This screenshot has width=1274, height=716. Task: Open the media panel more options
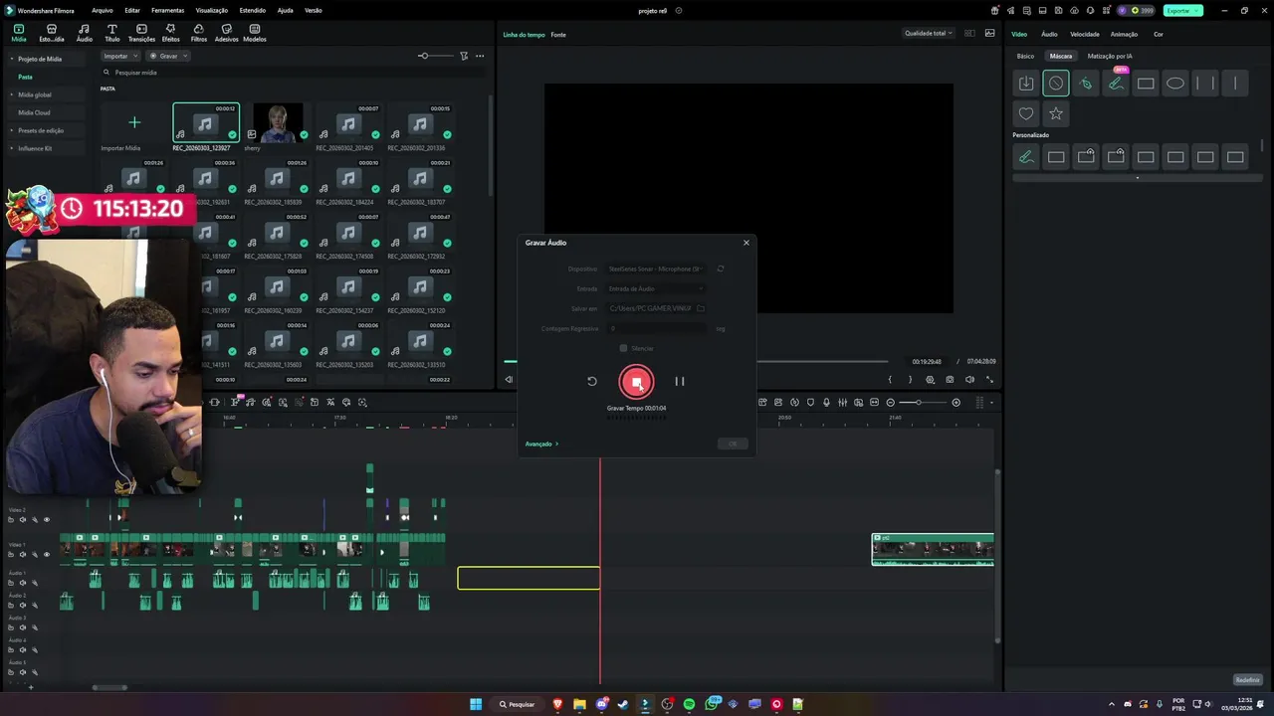tap(480, 56)
